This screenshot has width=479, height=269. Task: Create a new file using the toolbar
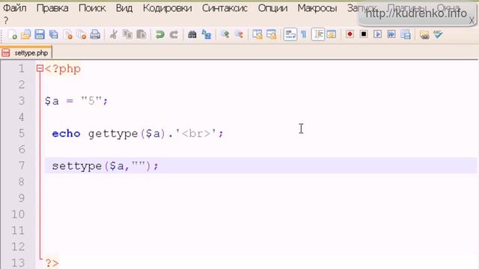[x=12, y=34]
